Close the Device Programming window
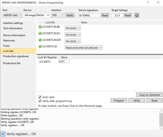The height and width of the screenshot is (137, 163). pos(158,2)
